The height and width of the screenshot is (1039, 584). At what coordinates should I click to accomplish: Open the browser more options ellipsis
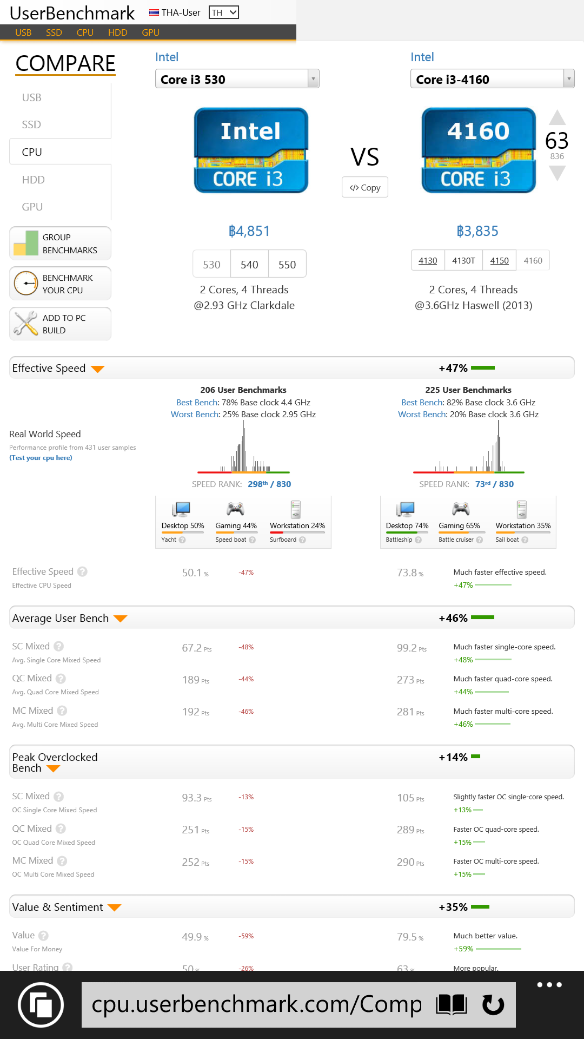point(549,985)
